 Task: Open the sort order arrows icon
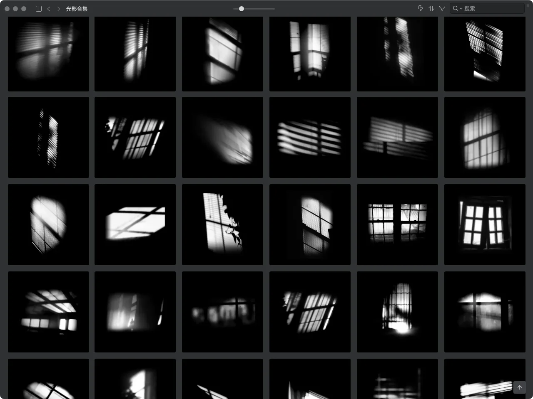(x=431, y=8)
